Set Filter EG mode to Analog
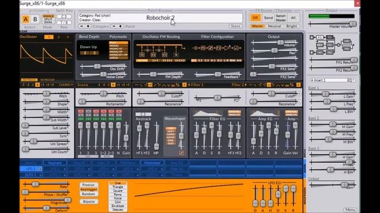Viewport: 380px width, 213px height. pyautogui.click(x=234, y=115)
